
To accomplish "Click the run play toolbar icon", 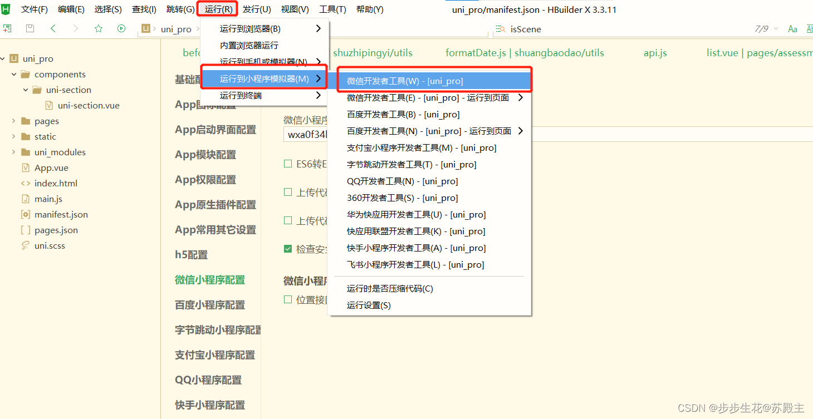I will 121,28.
